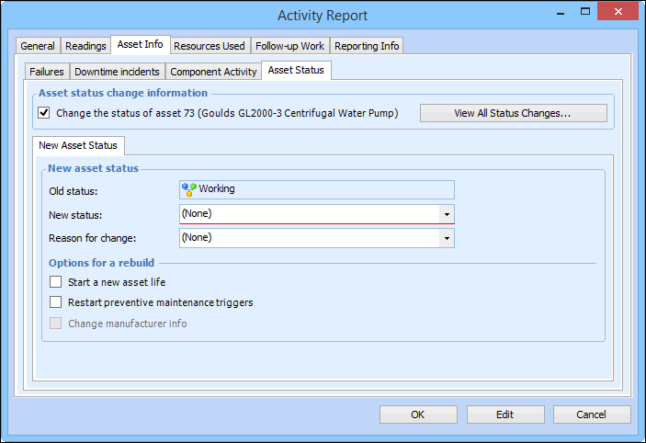Click the Edit button
646x443 pixels.
pos(504,415)
